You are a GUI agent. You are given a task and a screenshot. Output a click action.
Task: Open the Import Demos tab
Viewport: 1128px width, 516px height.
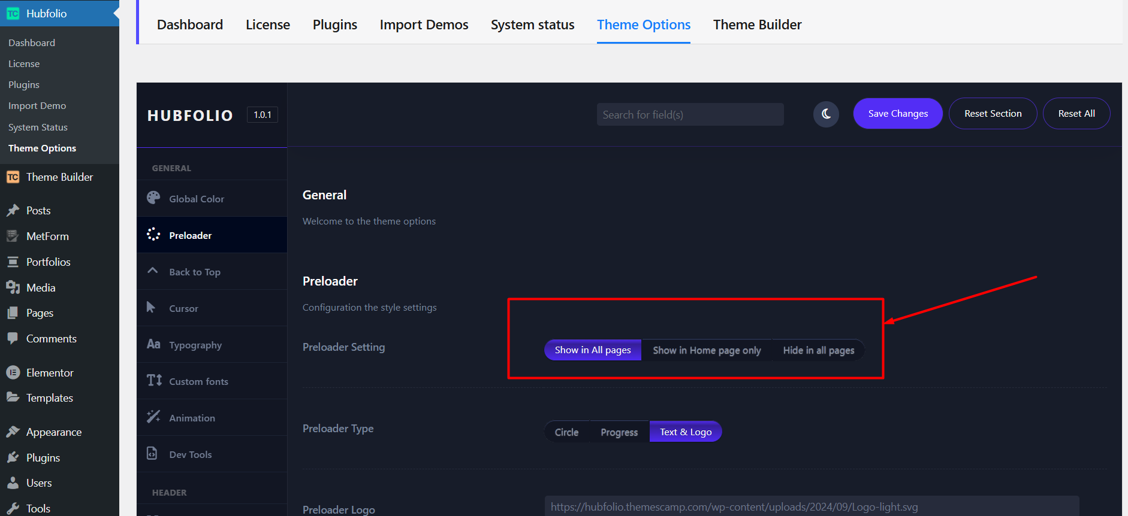pyautogui.click(x=424, y=25)
